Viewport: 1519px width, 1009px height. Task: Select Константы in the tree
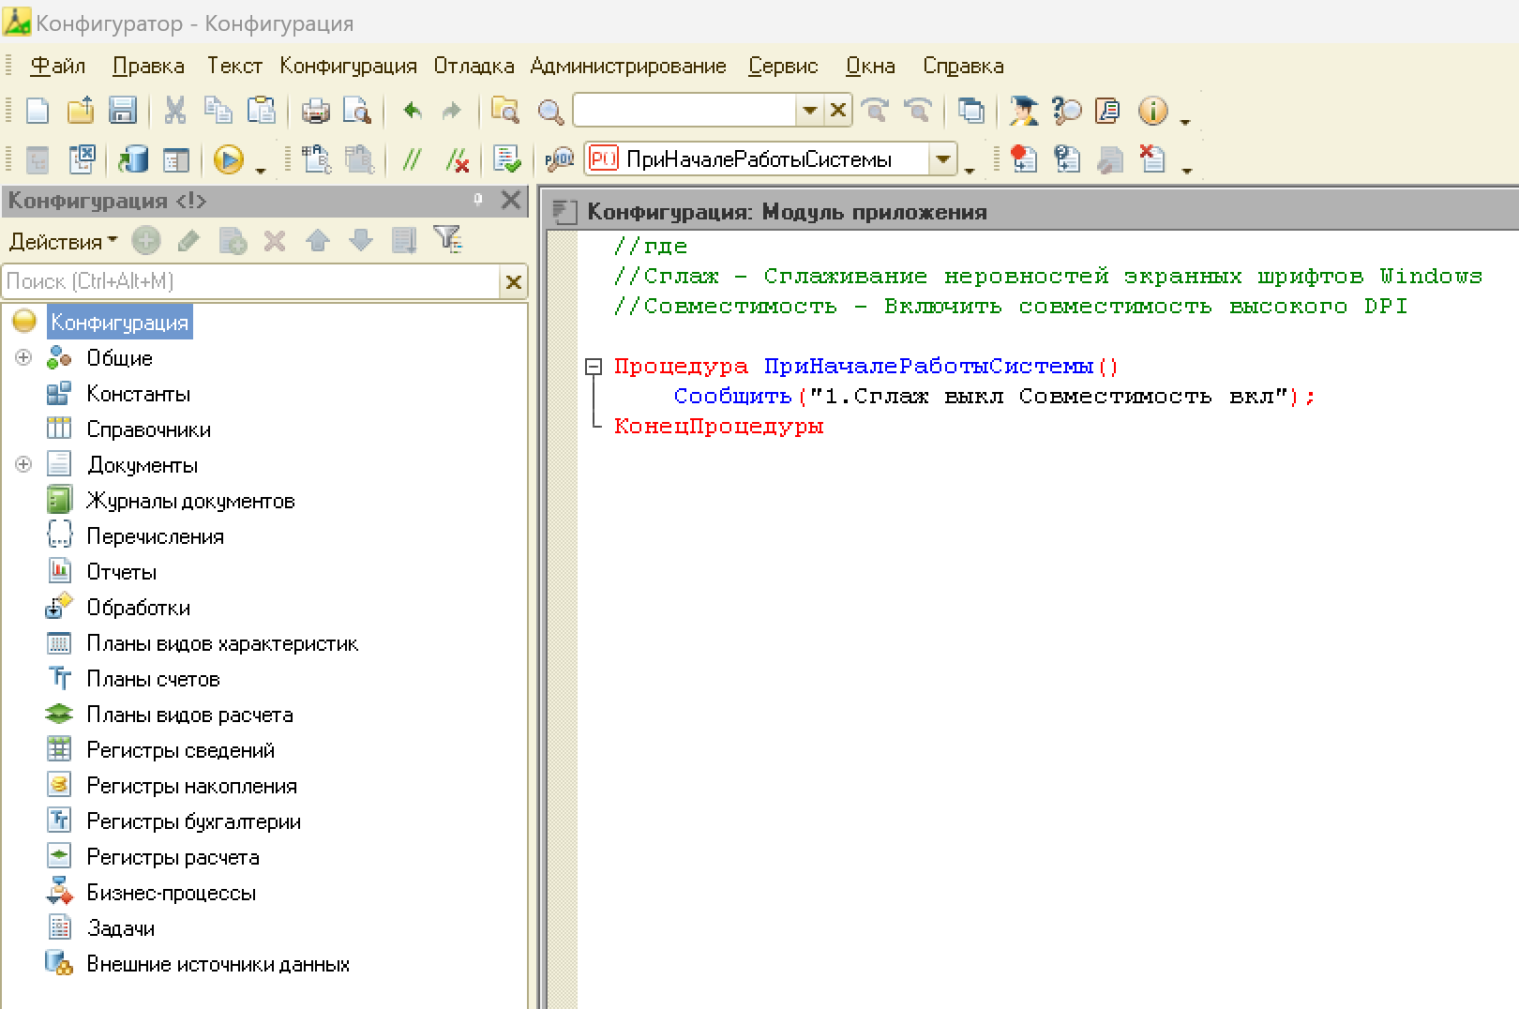[x=138, y=394]
